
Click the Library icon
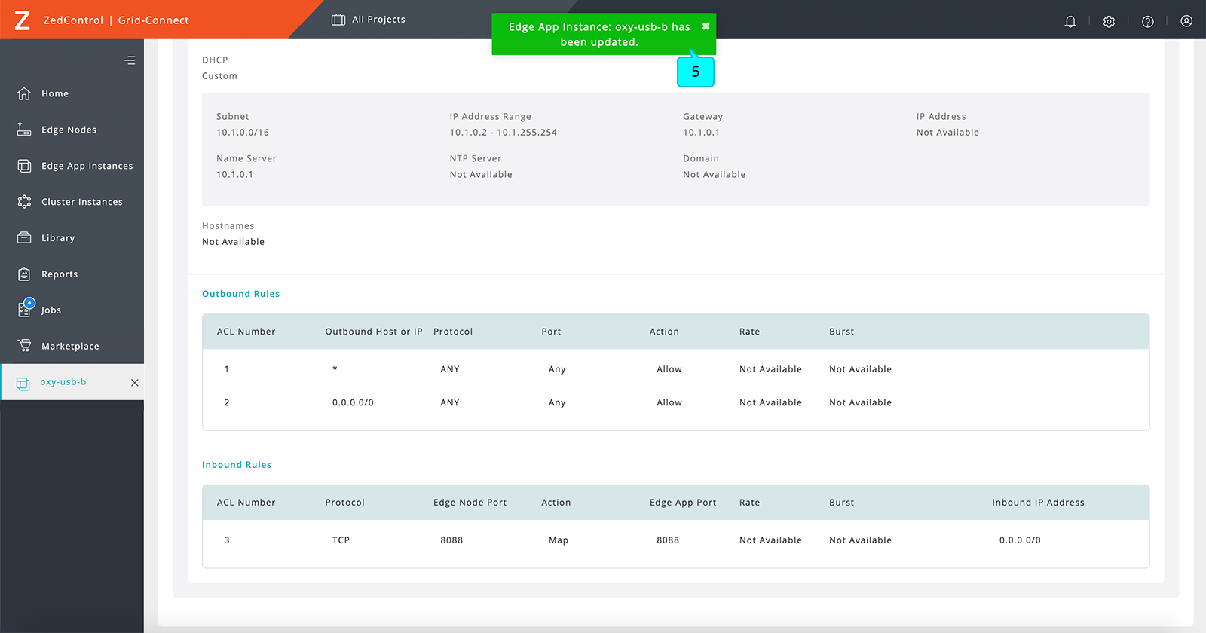[24, 238]
